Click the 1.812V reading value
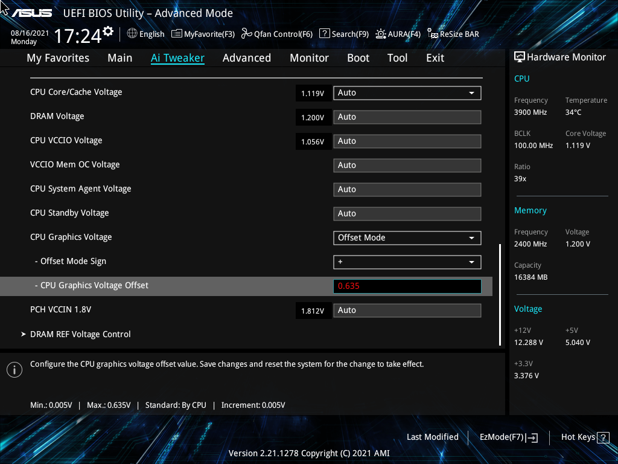This screenshot has width=618, height=464. coord(313,311)
